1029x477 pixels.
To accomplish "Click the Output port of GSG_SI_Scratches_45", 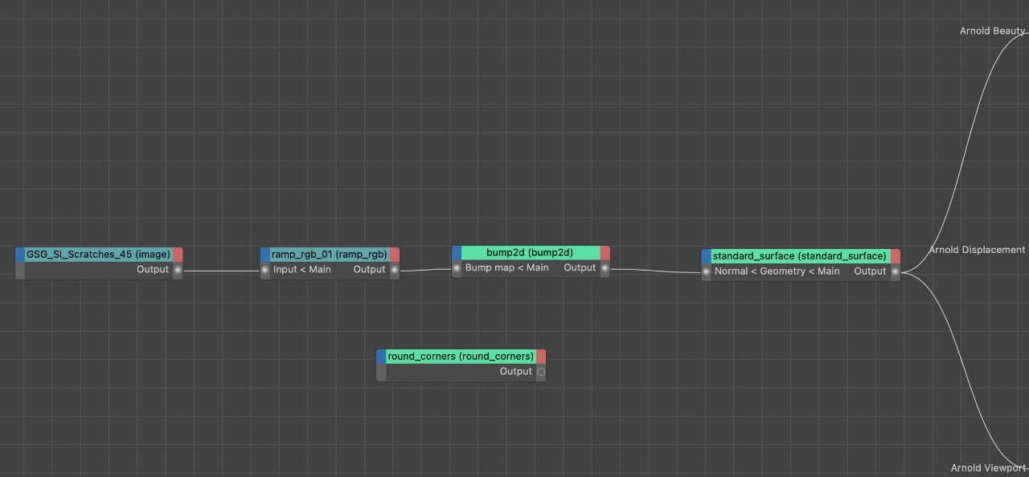I will (178, 270).
